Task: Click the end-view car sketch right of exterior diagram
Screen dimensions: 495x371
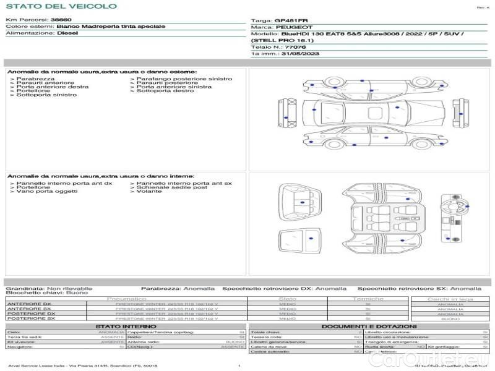Action: pyautogui.click(x=460, y=113)
